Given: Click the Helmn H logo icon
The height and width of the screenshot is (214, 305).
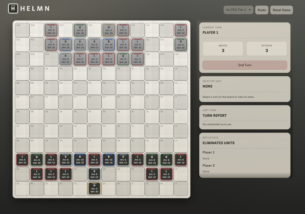Looking at the screenshot, I should coord(13,8).
